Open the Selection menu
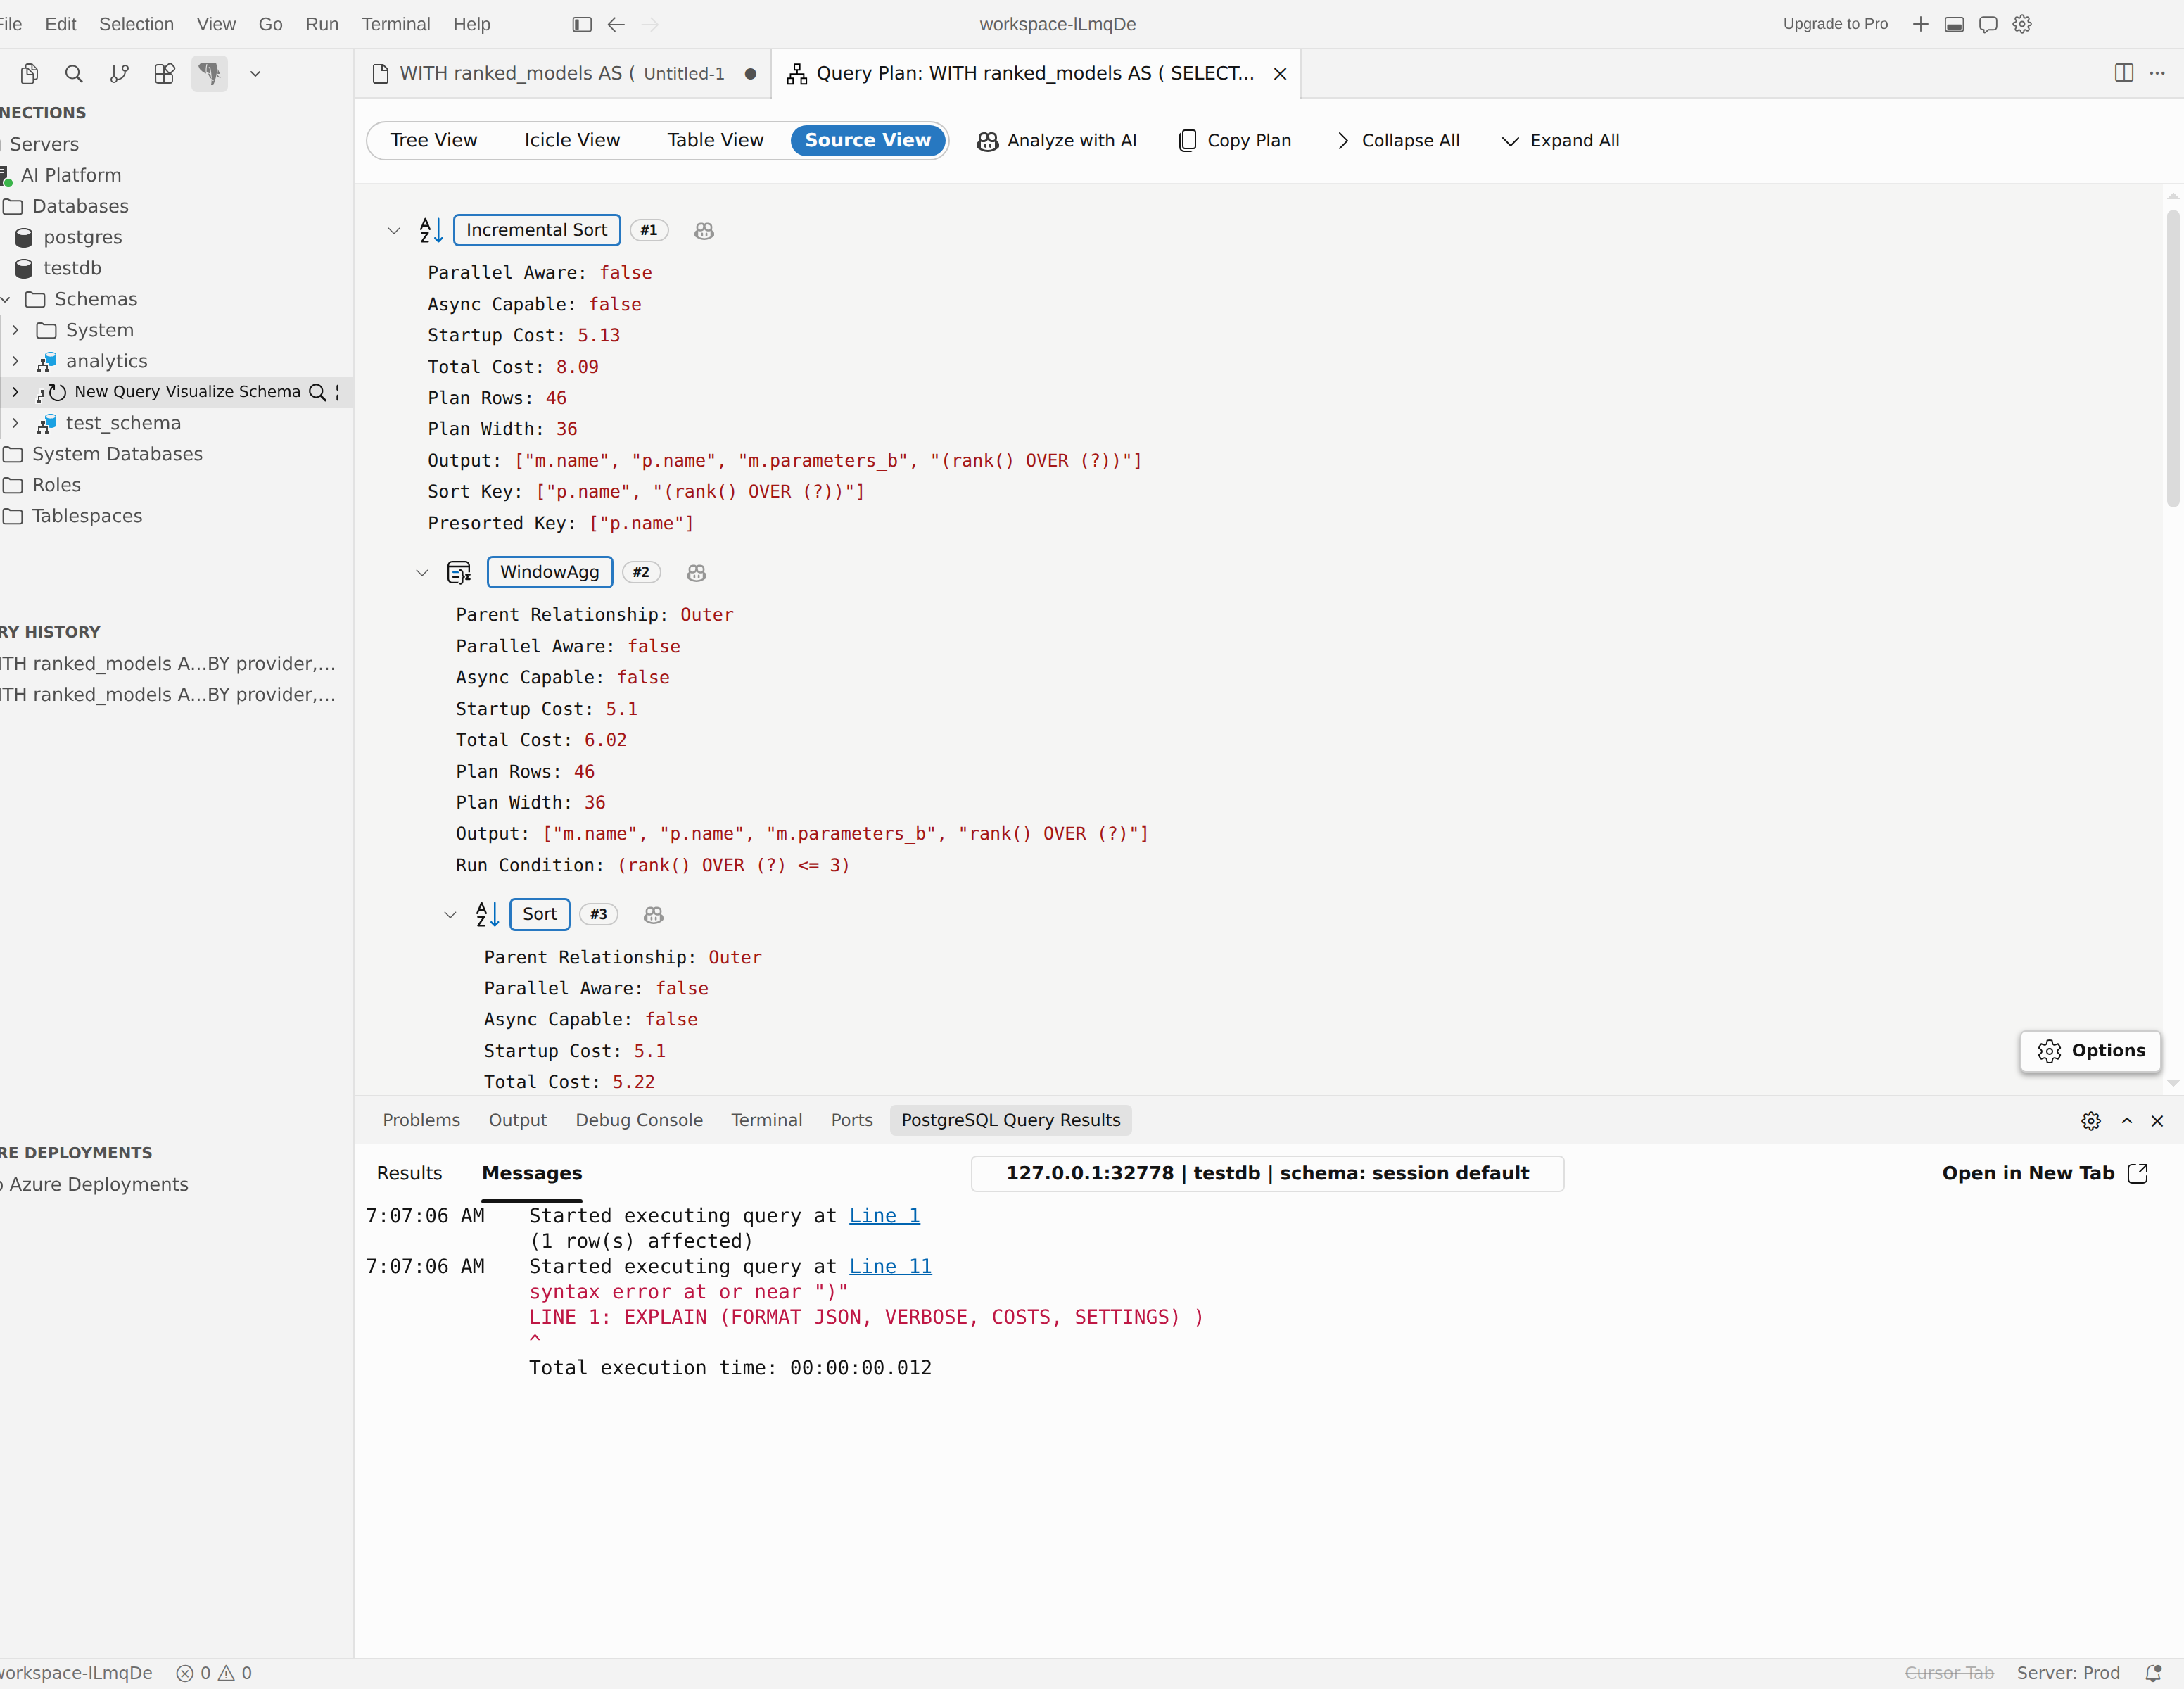 point(136,24)
